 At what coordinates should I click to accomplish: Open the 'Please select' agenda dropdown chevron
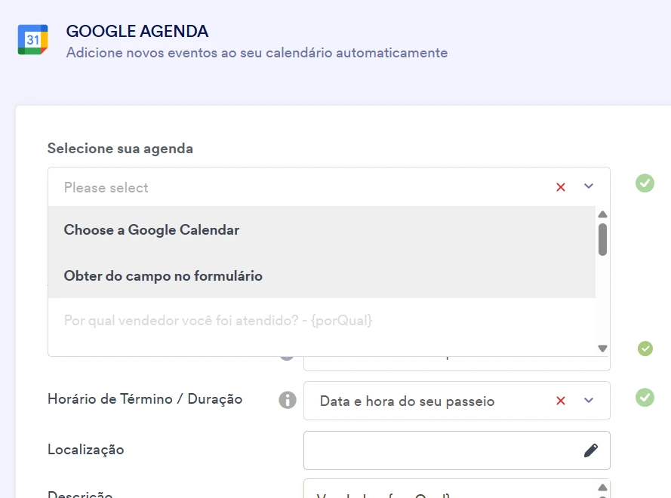click(x=588, y=186)
